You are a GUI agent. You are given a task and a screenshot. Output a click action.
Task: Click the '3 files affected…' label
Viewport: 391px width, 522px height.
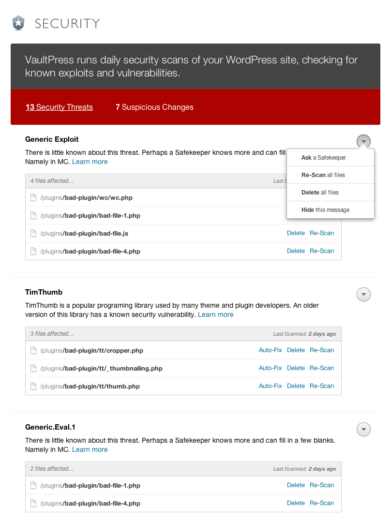pyautogui.click(x=52, y=334)
